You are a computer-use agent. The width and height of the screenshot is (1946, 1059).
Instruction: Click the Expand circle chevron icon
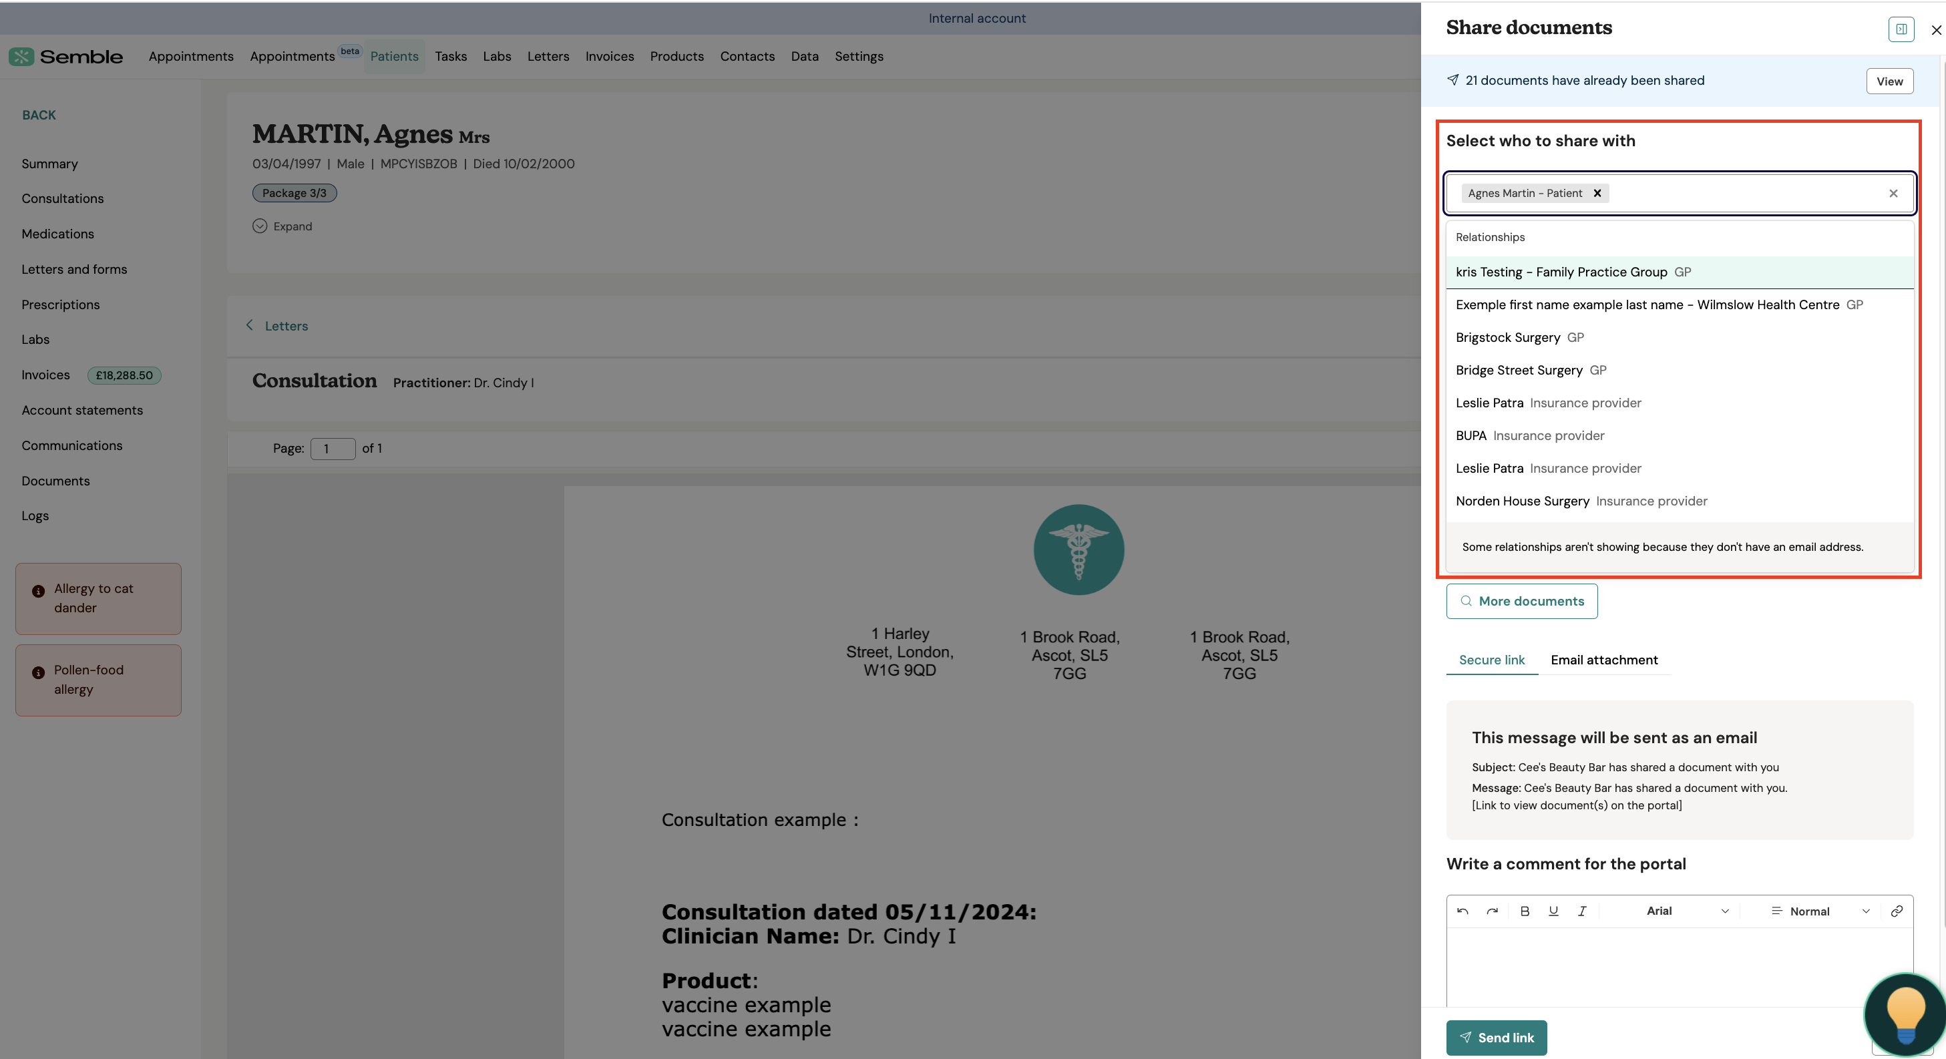pyautogui.click(x=260, y=226)
